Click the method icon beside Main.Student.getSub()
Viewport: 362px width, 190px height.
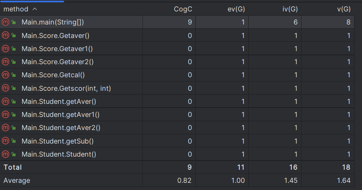point(5,141)
